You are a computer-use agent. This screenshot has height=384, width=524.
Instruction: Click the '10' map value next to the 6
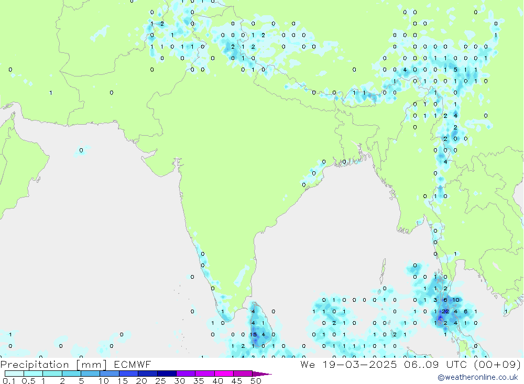pyautogui.click(x=455, y=300)
